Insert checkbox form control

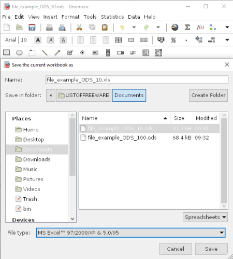point(70,52)
